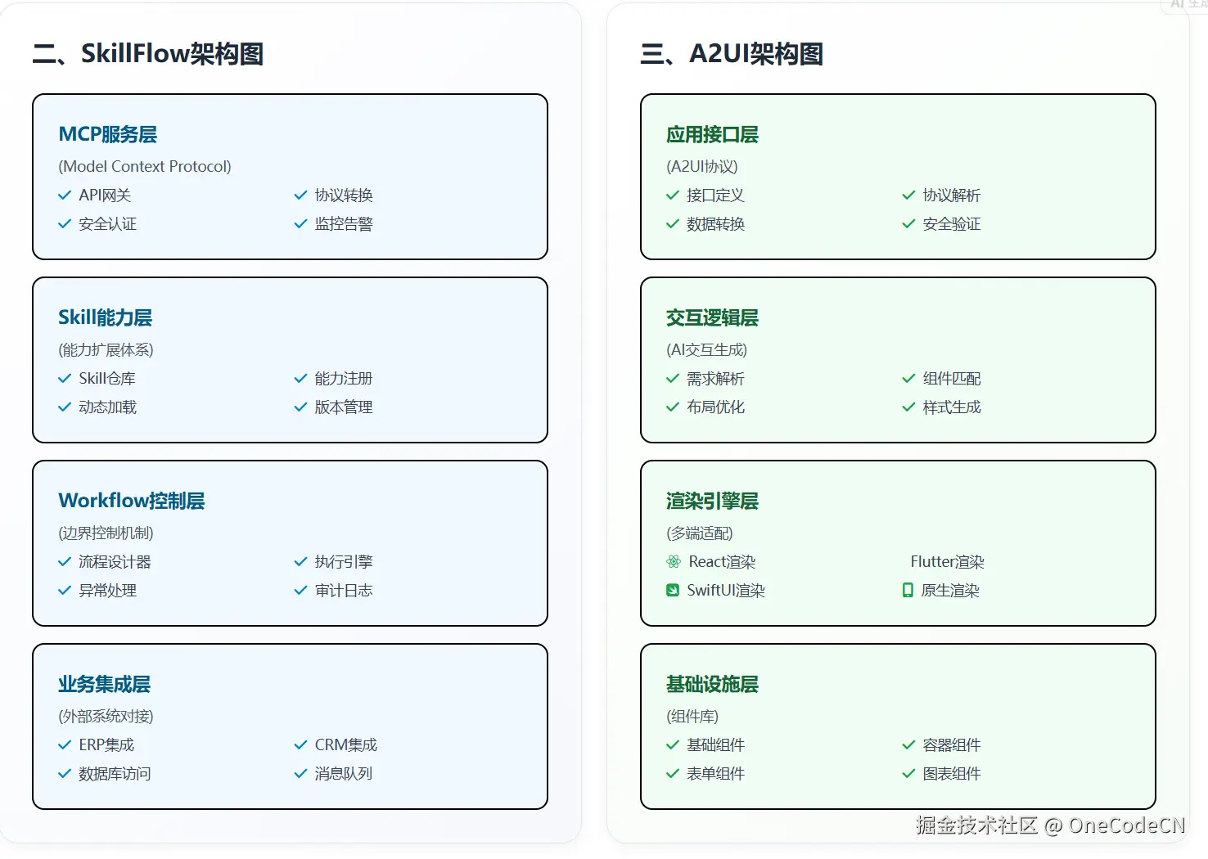Select the React渲染 icon
This screenshot has height=859, width=1208.
point(673,561)
